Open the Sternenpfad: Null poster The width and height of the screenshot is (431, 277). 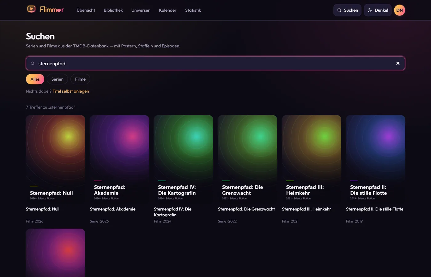coord(55,159)
